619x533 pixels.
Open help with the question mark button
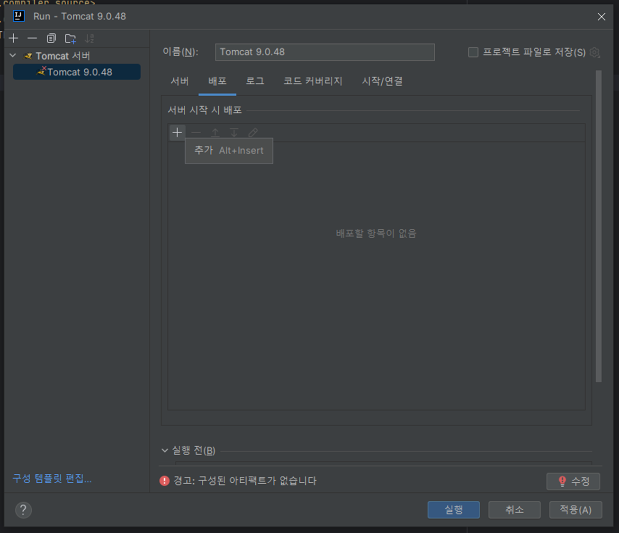[x=23, y=510]
